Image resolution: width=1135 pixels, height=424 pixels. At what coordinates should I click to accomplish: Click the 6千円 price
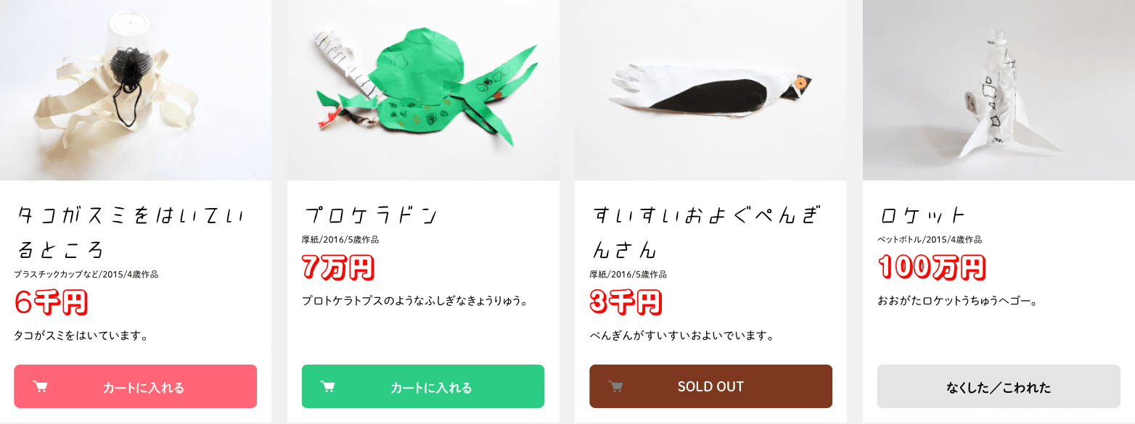[51, 302]
